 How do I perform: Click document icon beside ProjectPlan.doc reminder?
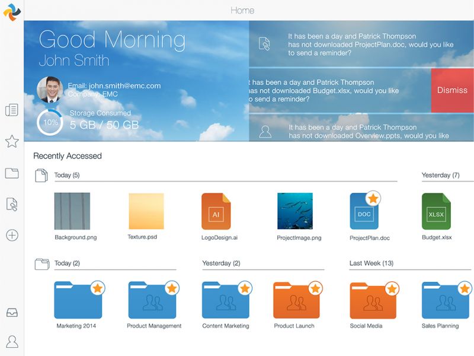coord(264,44)
